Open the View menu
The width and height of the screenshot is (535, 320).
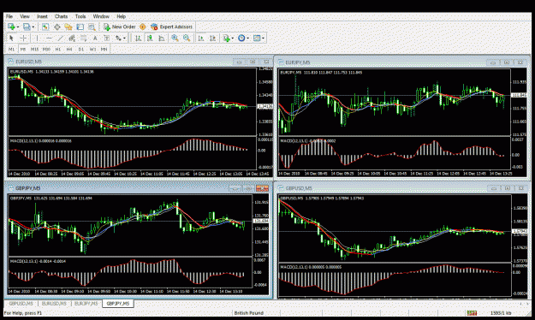(25, 16)
